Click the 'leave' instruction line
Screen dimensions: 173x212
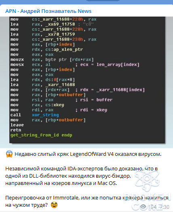tap(17, 125)
